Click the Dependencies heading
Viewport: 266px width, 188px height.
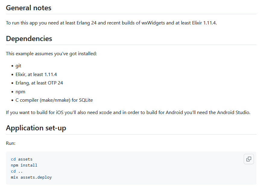pos(29,39)
